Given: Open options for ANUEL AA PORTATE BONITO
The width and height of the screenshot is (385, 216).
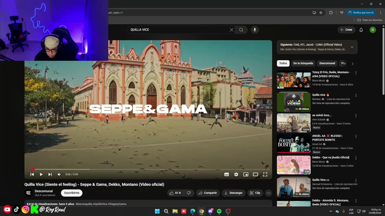Looking at the screenshot, I should pos(356,136).
